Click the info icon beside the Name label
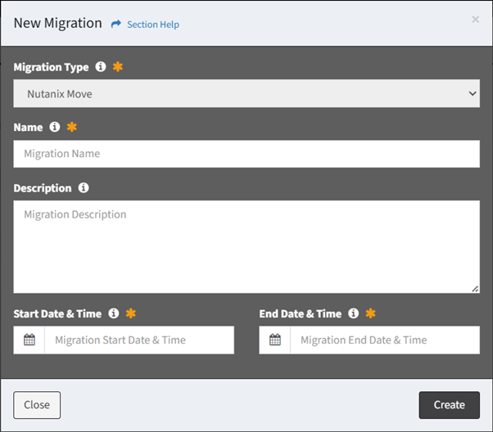Image resolution: width=493 pixels, height=432 pixels. tap(55, 128)
